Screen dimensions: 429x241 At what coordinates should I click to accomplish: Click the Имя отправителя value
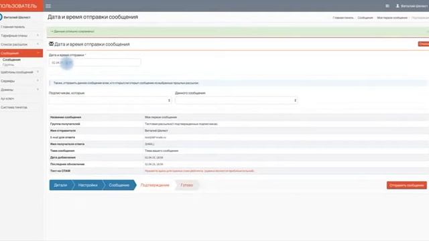point(156,131)
